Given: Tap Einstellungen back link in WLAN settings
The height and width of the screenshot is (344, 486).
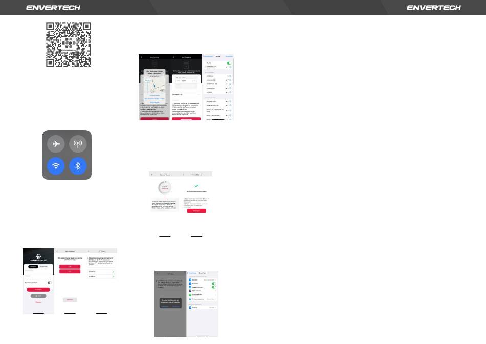Looking at the screenshot, I should [x=208, y=57].
